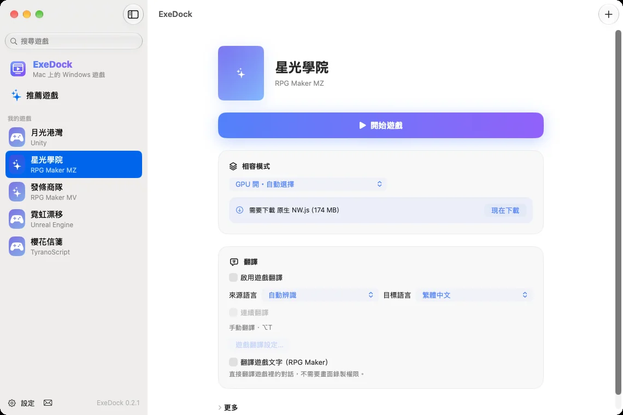Viewport: 623px width, 415px height.
Task: Click the 翻譯 speech bubble icon
Action: (234, 262)
